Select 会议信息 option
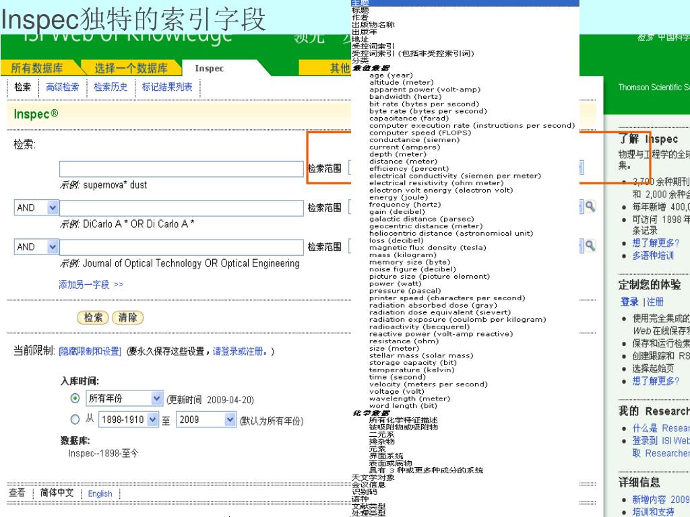This screenshot has width=690, height=517. pos(369,485)
